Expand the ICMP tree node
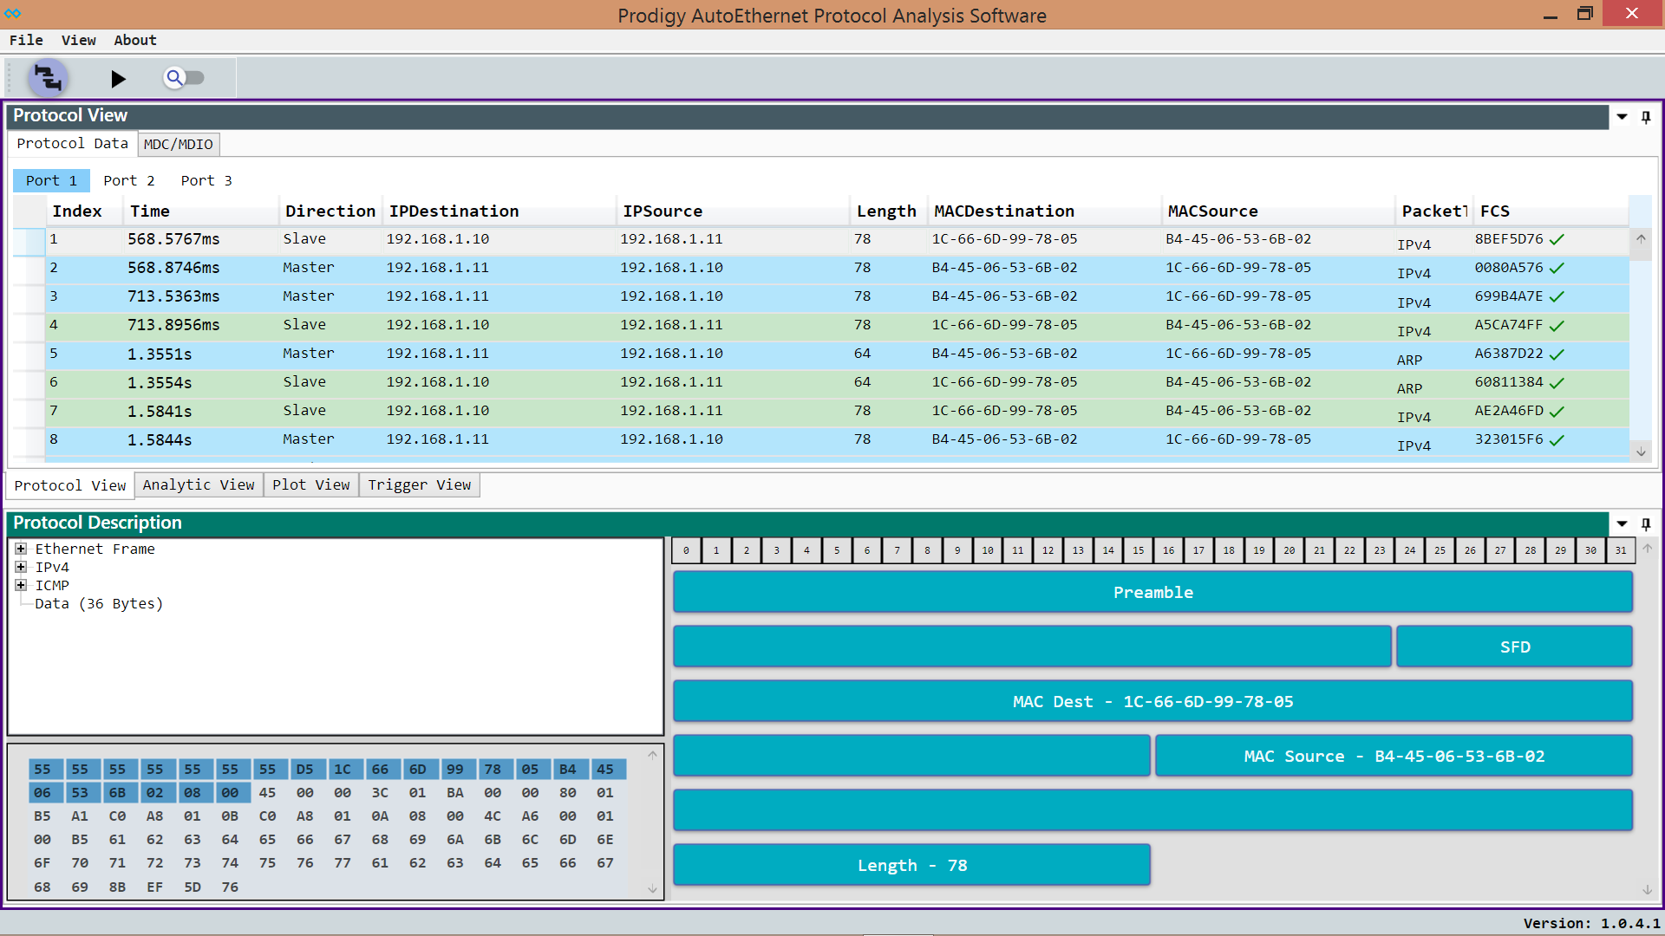Screen dimensions: 1665x936 coord(21,585)
